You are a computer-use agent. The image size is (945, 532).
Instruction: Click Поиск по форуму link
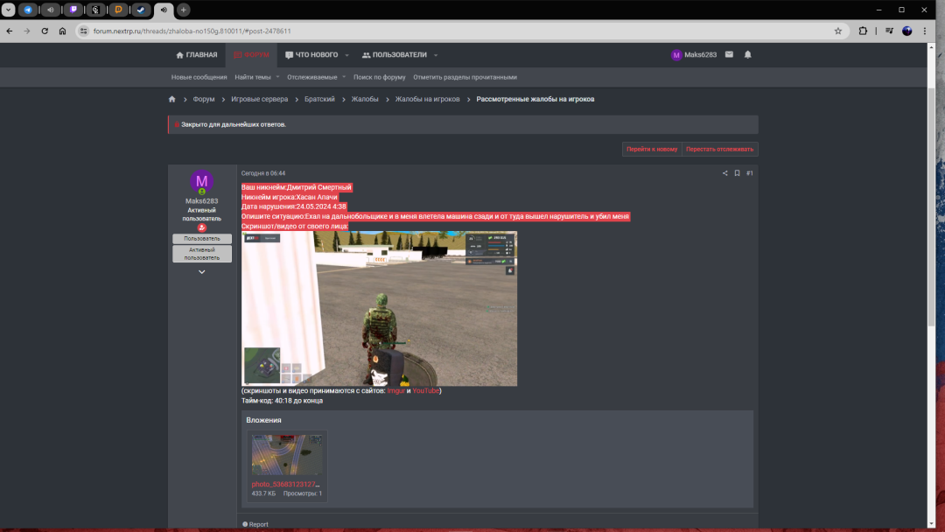pos(379,77)
